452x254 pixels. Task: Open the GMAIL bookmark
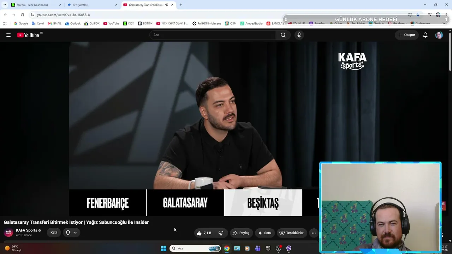[x=54, y=24]
